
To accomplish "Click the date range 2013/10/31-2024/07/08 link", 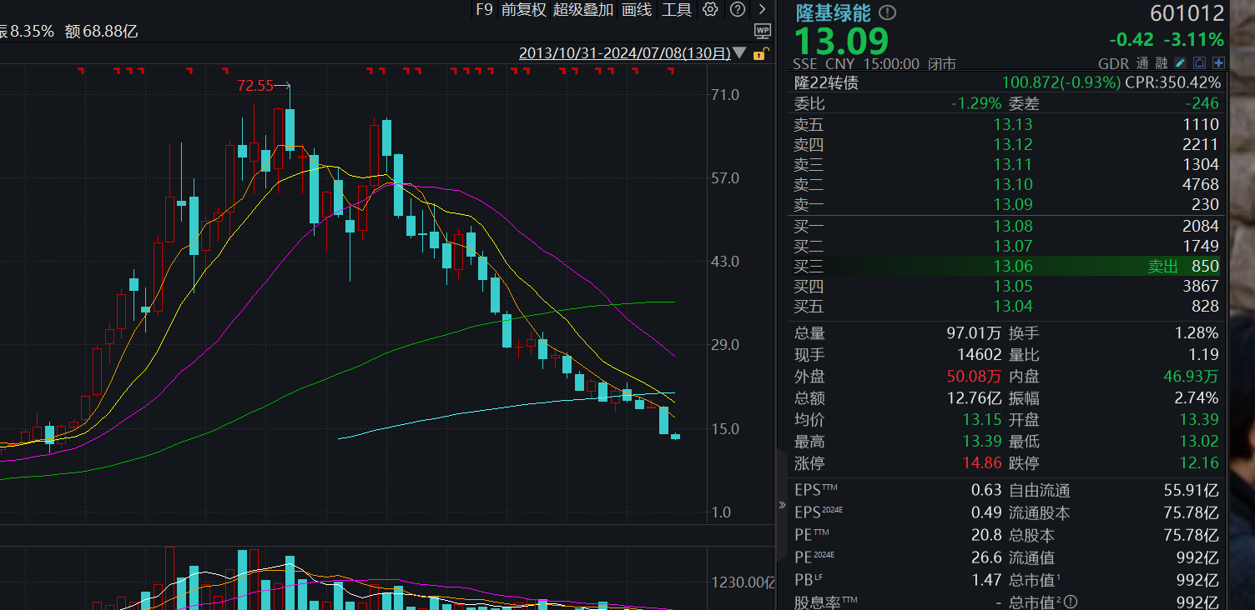I will pyautogui.click(x=625, y=53).
